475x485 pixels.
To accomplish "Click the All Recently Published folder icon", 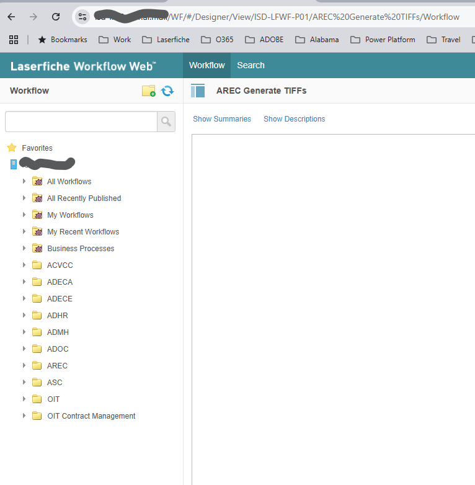I will (x=37, y=198).
